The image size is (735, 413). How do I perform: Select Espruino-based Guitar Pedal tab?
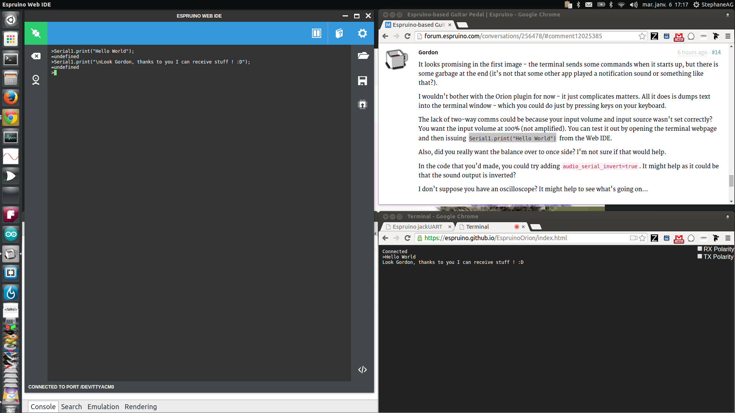(418, 25)
